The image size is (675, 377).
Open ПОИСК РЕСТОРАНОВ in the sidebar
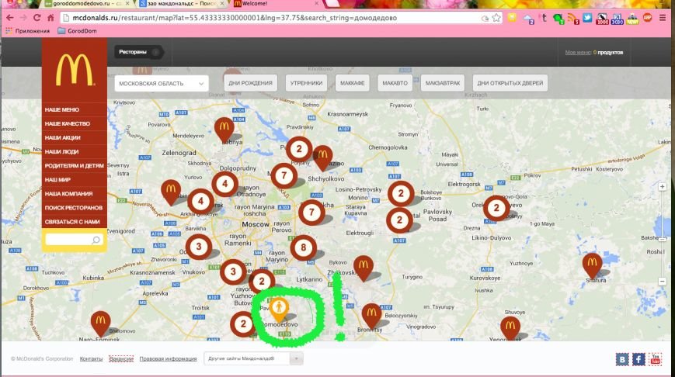[x=74, y=208]
